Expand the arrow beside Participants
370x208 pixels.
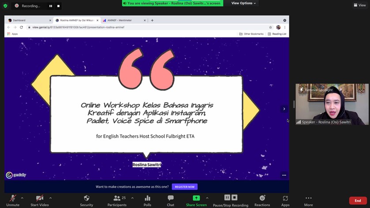(x=132, y=198)
